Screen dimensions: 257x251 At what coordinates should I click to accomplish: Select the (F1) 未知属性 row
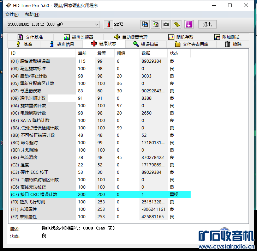coord(100,209)
